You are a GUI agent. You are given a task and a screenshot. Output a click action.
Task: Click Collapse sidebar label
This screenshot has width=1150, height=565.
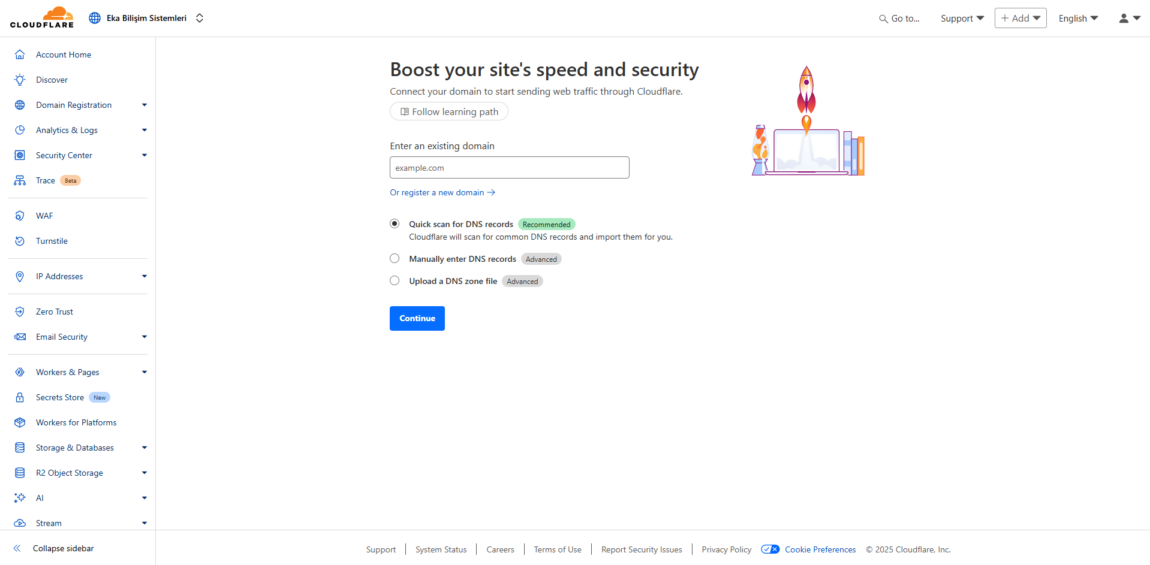point(64,548)
